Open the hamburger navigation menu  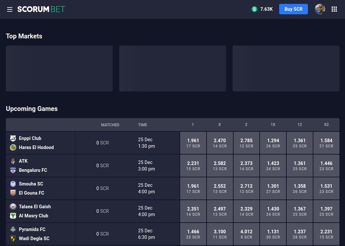[9, 9]
